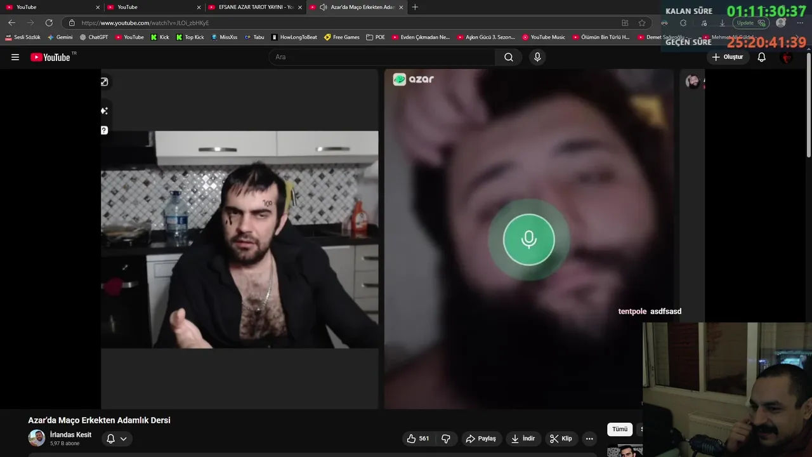Start voice search with microphone icon
The width and height of the screenshot is (812, 457).
click(537, 57)
